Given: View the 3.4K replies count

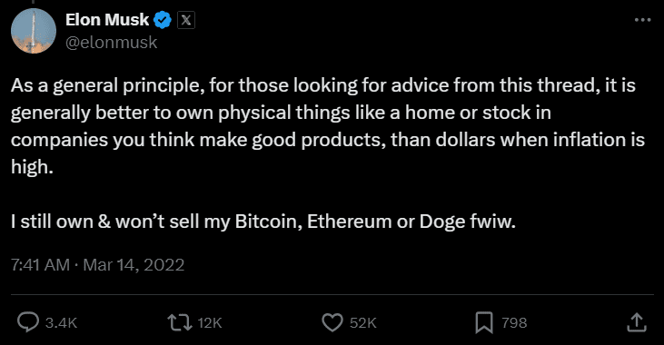Looking at the screenshot, I should pyautogui.click(x=61, y=323).
